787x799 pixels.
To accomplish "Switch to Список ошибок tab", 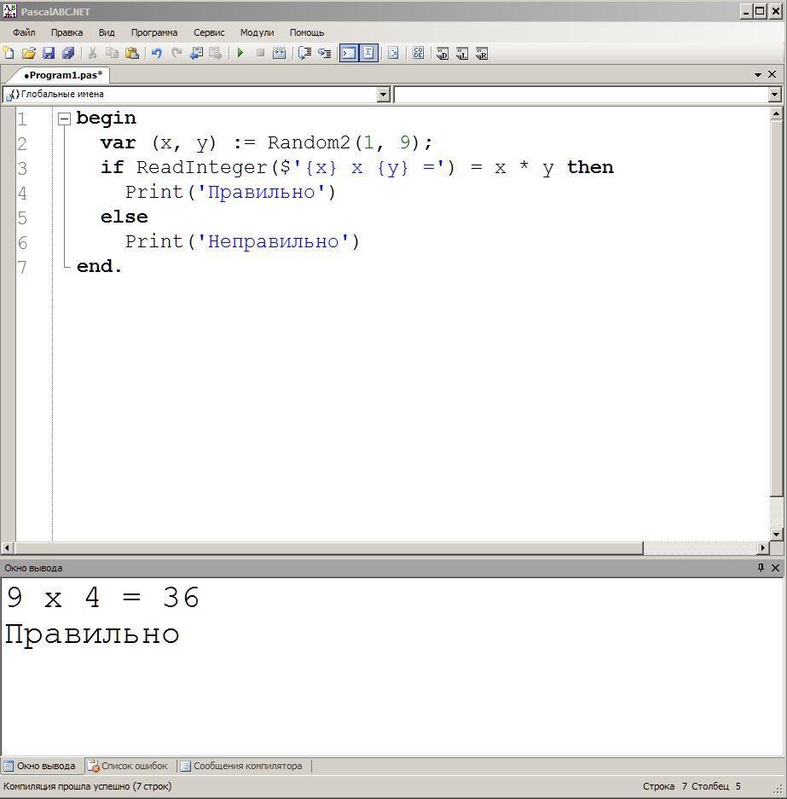I will pos(128,766).
